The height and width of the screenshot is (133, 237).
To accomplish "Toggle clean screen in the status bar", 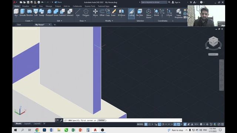I will point(219,124).
